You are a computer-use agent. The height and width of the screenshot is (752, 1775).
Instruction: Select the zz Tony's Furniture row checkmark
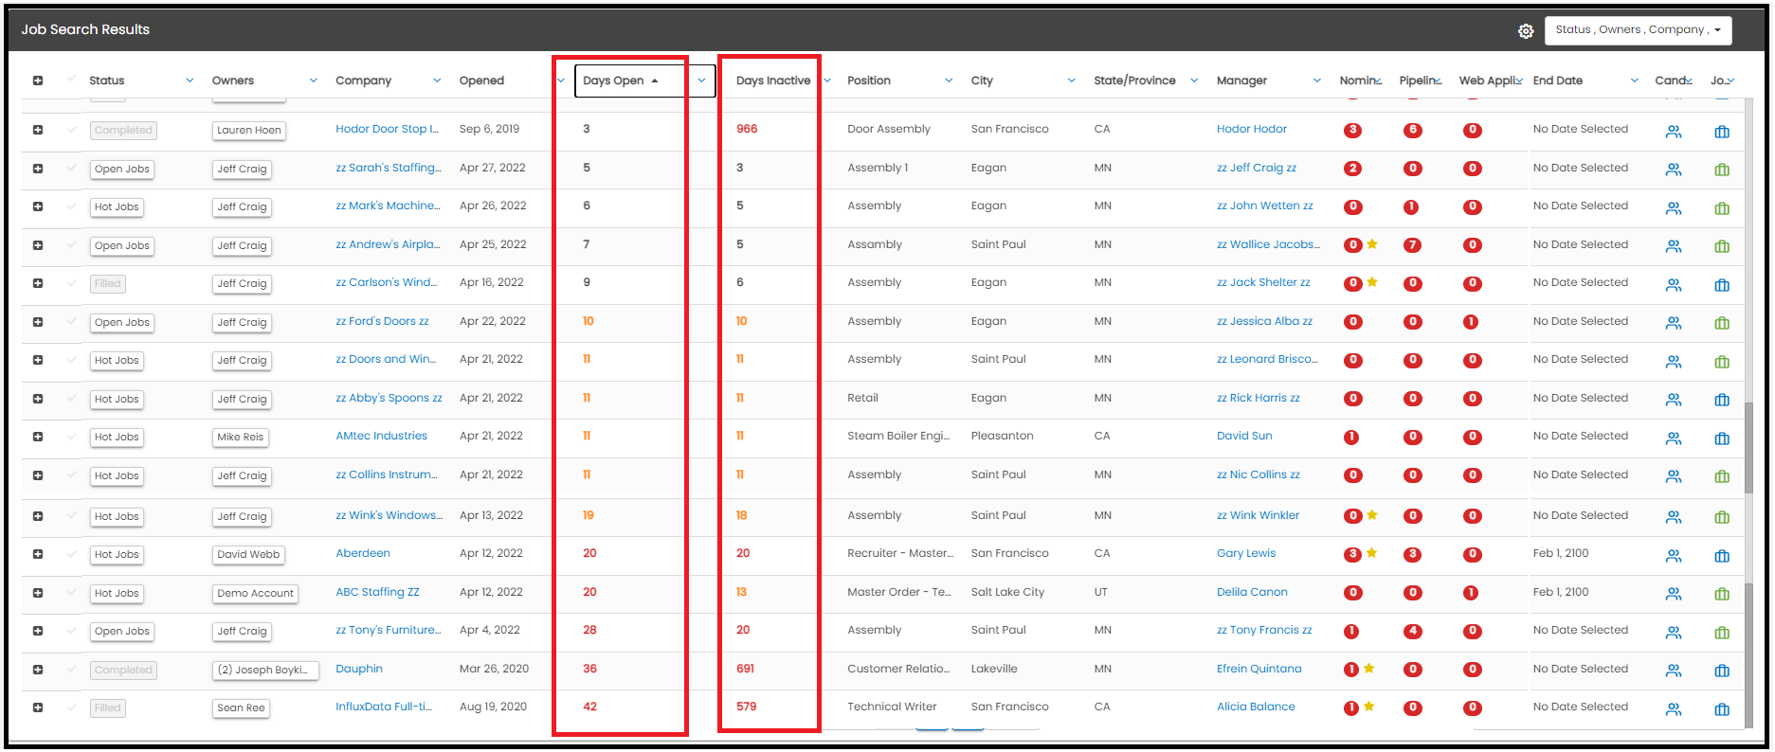(x=71, y=630)
